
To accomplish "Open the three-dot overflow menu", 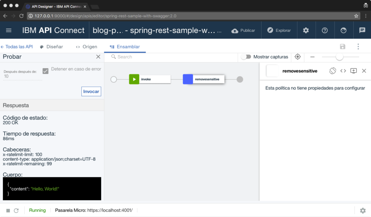I will point(358,47).
